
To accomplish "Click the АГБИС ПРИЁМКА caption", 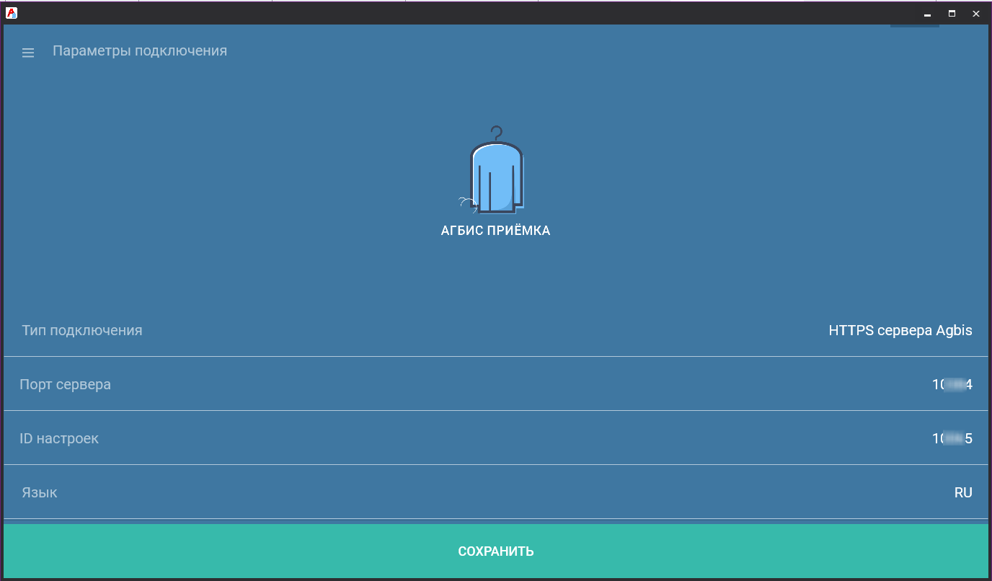I will click(x=496, y=231).
